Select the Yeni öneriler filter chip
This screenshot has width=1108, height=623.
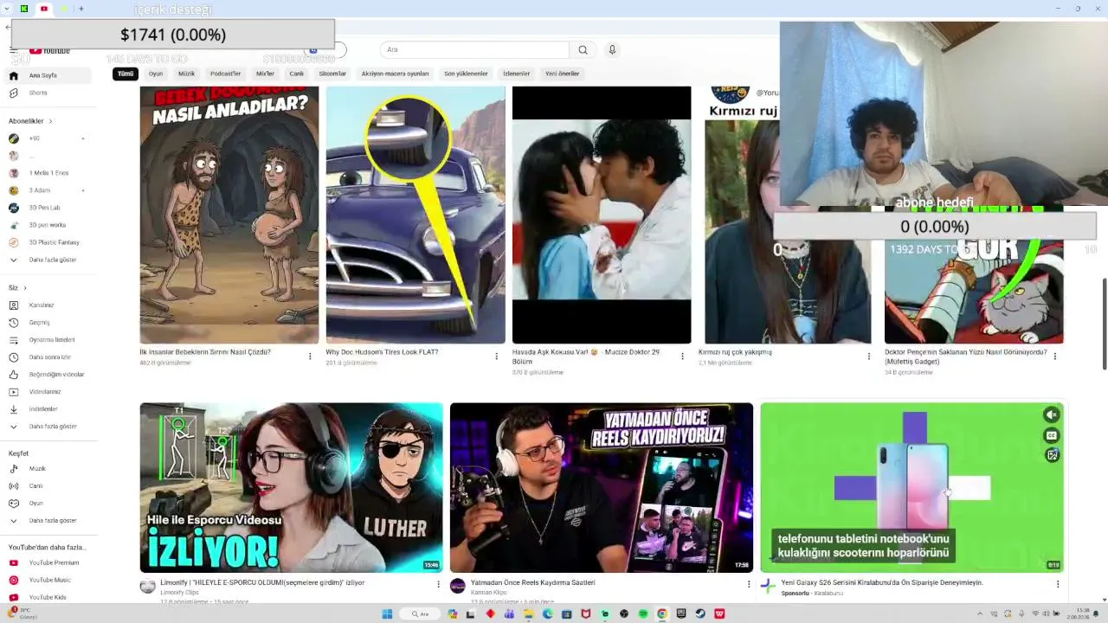click(563, 74)
